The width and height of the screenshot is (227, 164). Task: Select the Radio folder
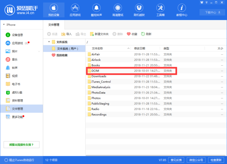pyautogui.click(x=156, y=109)
